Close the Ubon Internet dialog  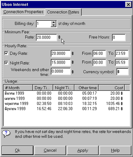[128, 5]
